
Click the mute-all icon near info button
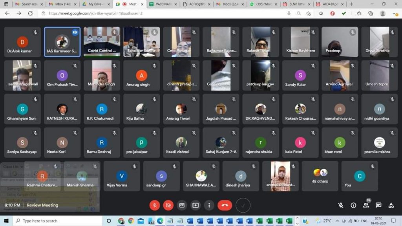coord(341,205)
